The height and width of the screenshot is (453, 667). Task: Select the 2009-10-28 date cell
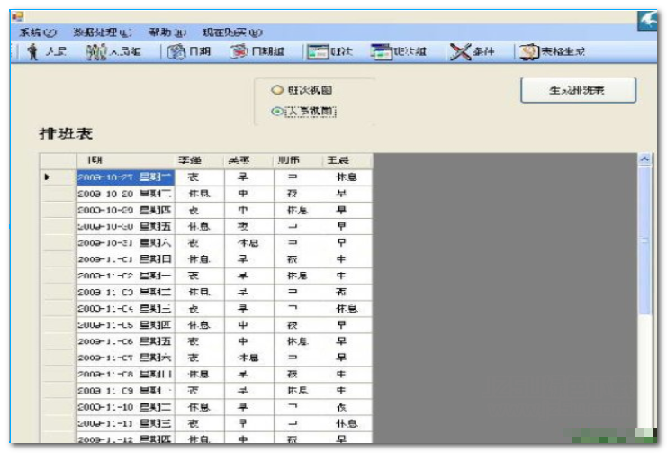(x=125, y=194)
